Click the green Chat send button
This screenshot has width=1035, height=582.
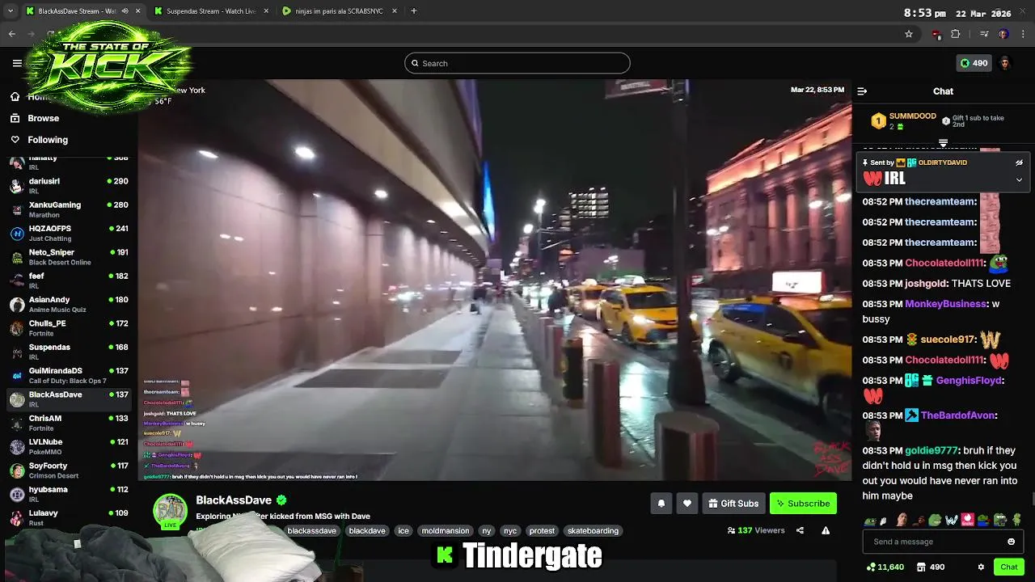1009,567
